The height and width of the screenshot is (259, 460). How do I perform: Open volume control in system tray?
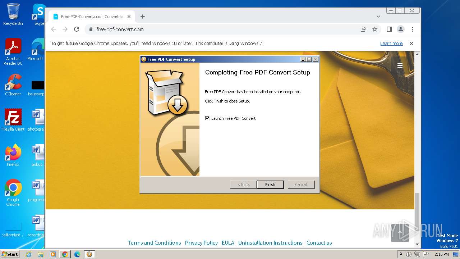(x=409, y=254)
